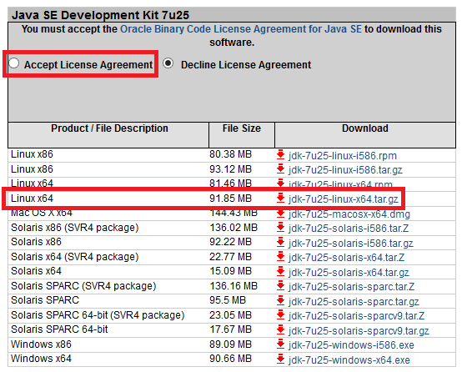
Task: Click download arrow icon for linux-i586.tar.gz
Action: [x=280, y=169]
